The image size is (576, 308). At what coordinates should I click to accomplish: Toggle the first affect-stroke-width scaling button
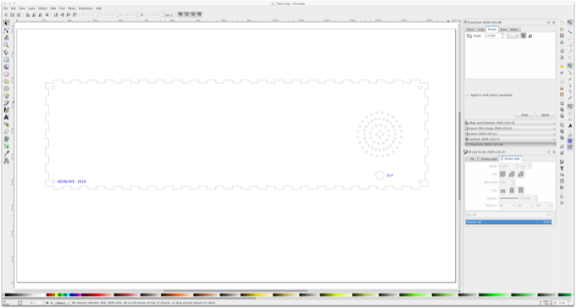(x=180, y=14)
